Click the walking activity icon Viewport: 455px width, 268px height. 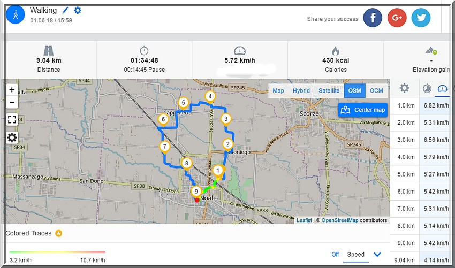pyautogui.click(x=15, y=15)
